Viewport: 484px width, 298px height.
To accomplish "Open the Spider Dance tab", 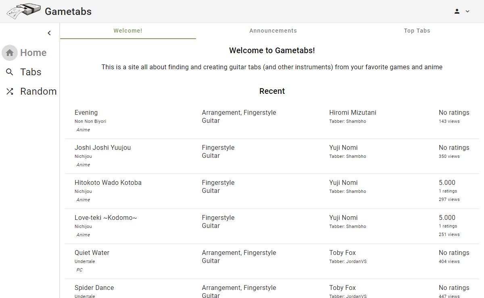I will click(94, 288).
